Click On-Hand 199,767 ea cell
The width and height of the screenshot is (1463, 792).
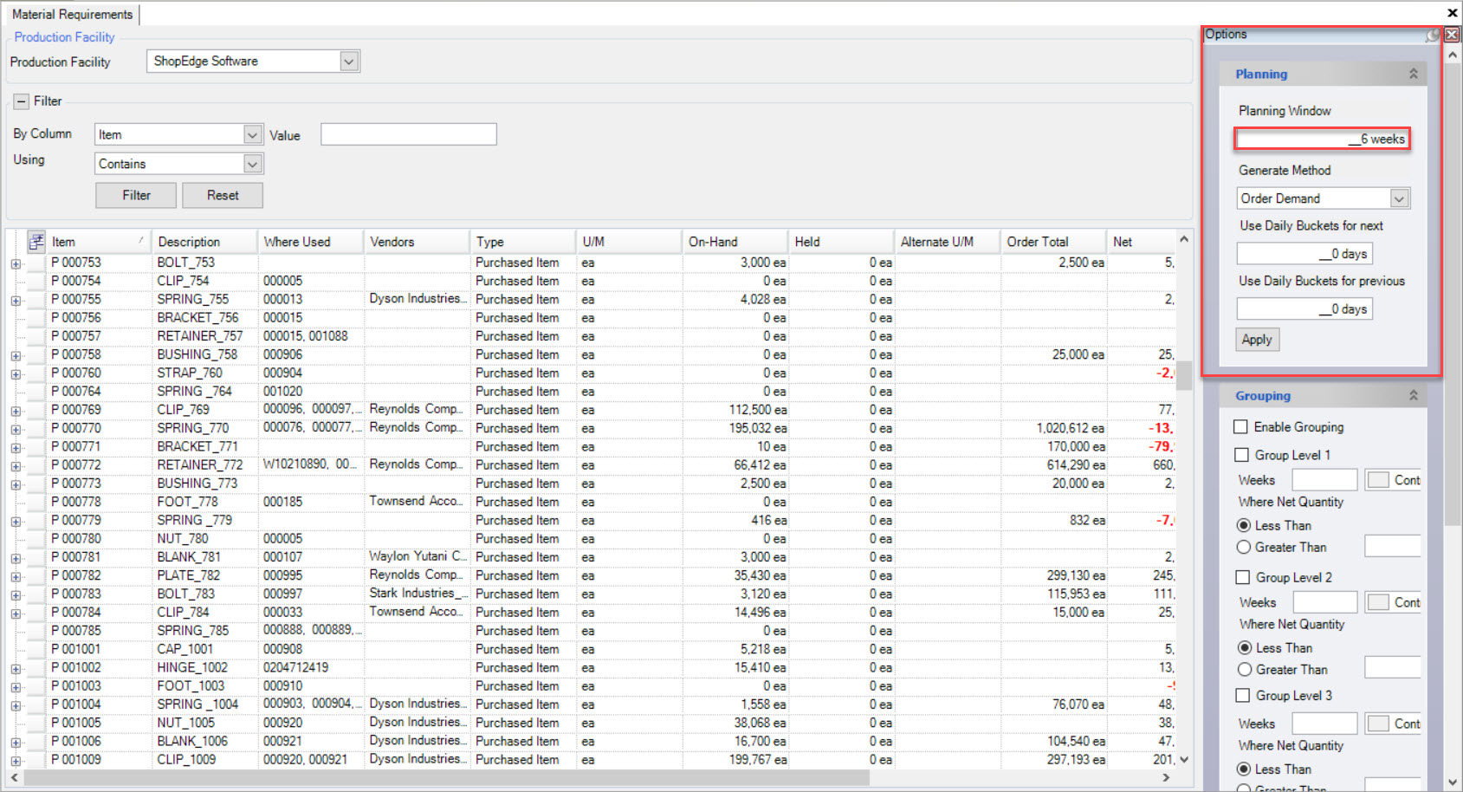pyautogui.click(x=735, y=760)
